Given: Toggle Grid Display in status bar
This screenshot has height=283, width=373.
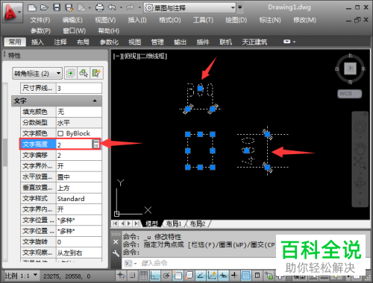Looking at the screenshot, I should tap(143, 275).
